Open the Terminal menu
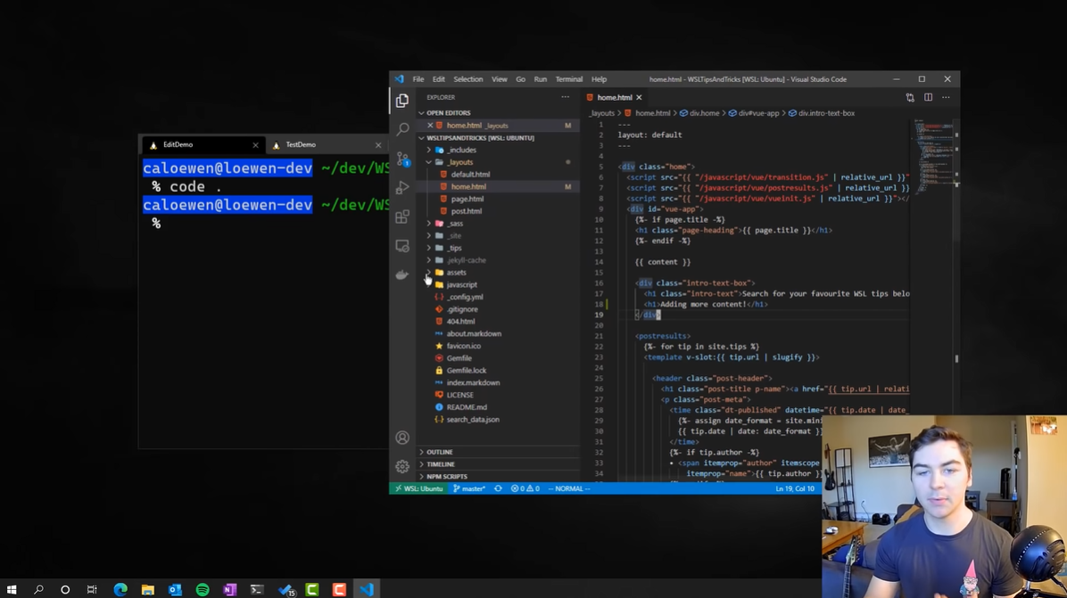The image size is (1067, 598). 568,79
